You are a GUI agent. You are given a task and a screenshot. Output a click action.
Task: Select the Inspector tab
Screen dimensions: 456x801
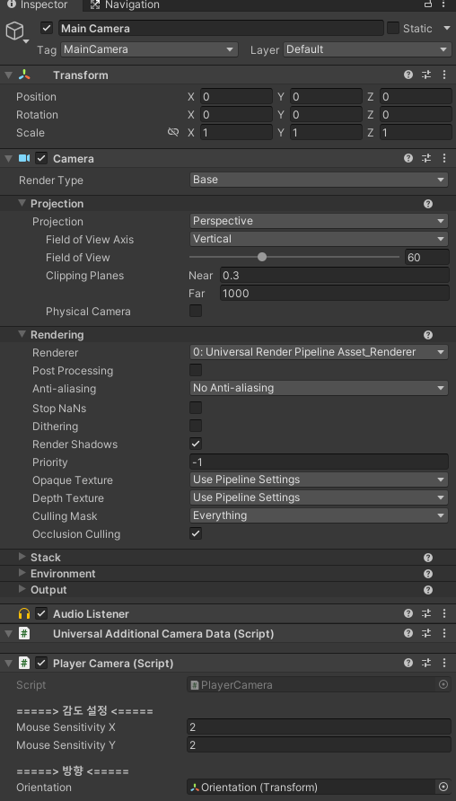(38, 5)
